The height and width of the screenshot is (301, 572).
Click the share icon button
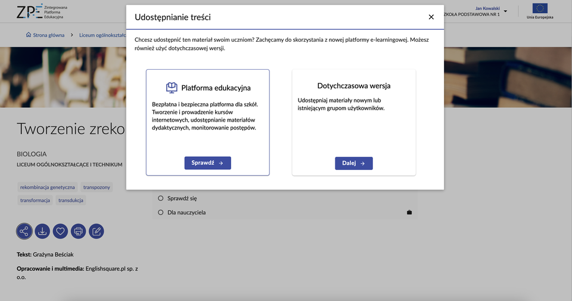click(24, 231)
